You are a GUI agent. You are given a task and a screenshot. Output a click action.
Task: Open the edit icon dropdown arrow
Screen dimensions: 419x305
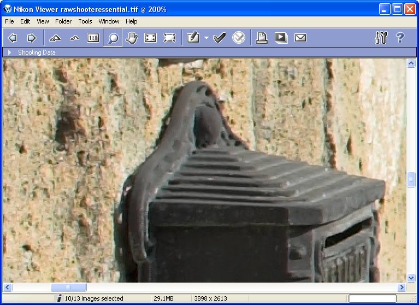206,38
